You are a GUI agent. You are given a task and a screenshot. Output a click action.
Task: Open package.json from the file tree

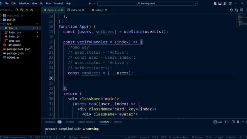[20, 53]
